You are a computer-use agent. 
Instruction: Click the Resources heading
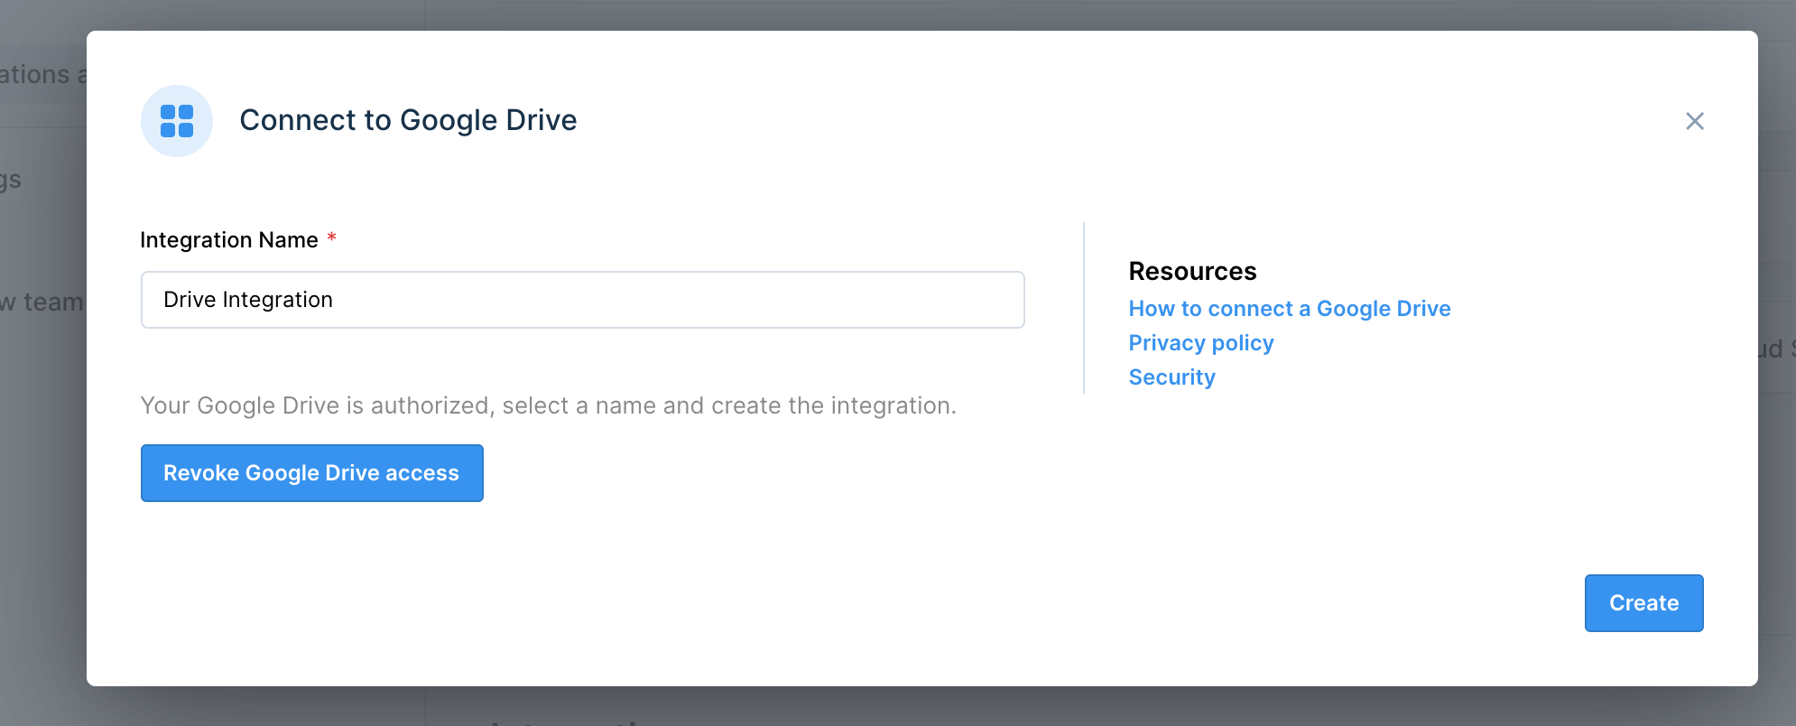pyautogui.click(x=1192, y=272)
